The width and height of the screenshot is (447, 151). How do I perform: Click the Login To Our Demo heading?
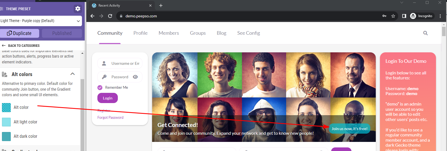pos(406,61)
